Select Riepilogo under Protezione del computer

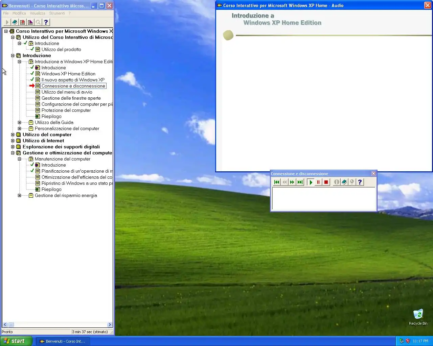click(x=51, y=116)
